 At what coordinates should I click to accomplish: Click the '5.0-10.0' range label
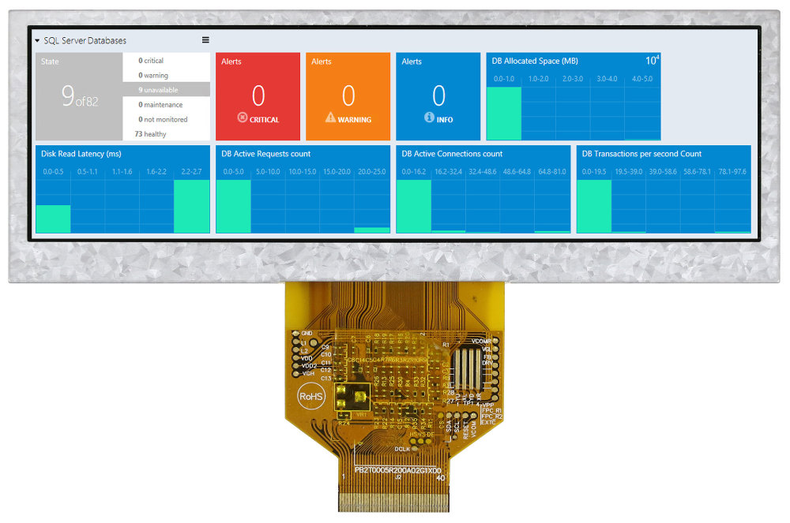[x=268, y=172]
